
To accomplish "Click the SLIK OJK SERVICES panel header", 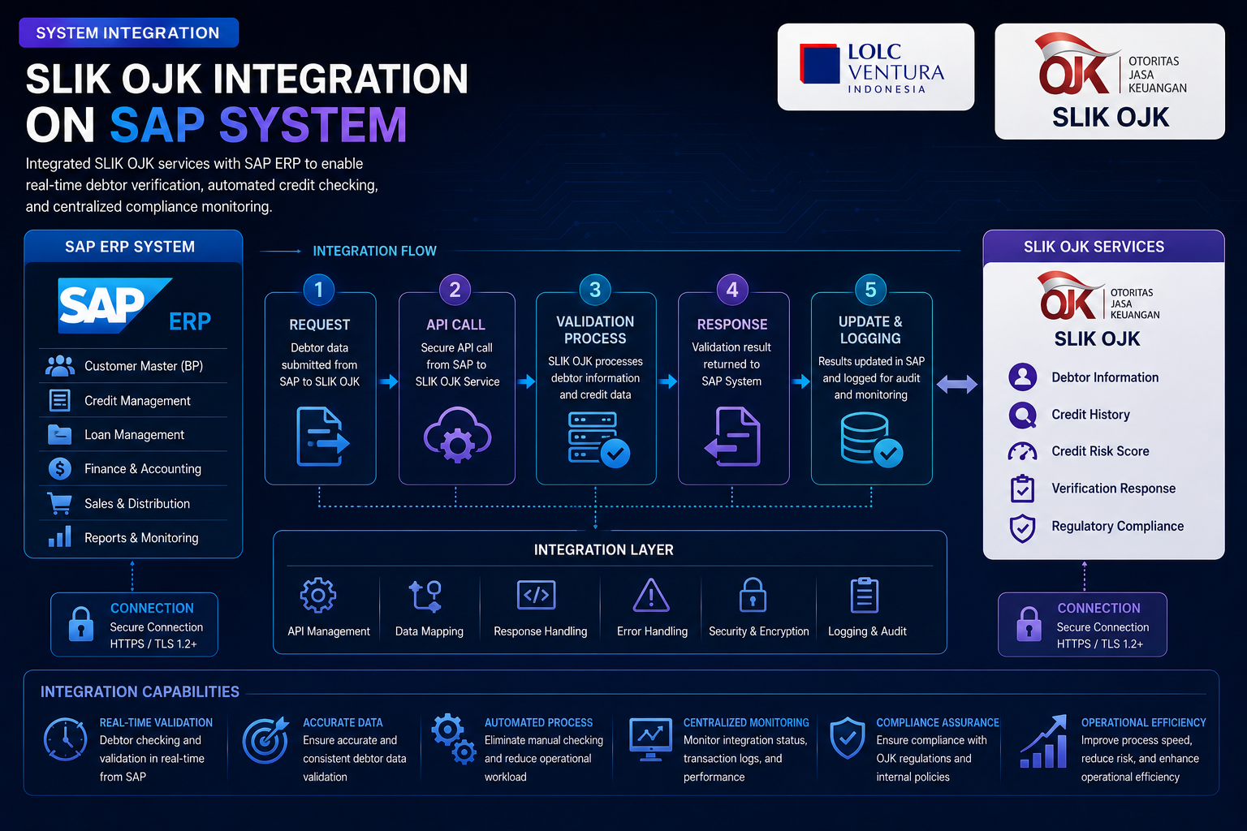I will coord(1103,247).
